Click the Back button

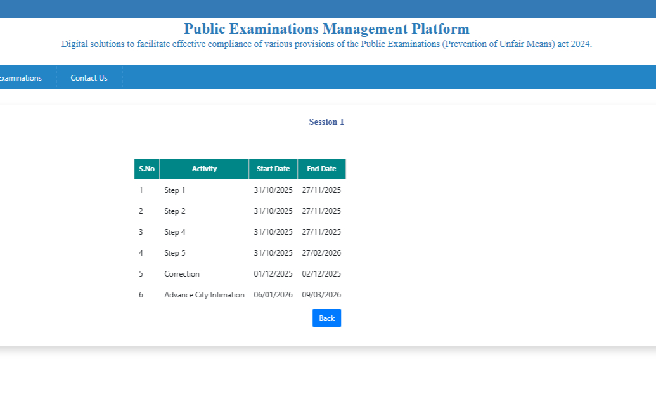tap(326, 318)
